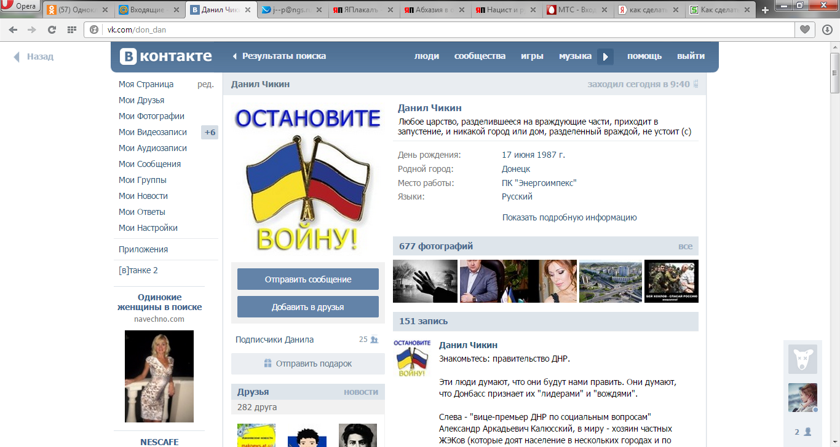Open the Одинокие женщины в поиске ad

[159, 302]
